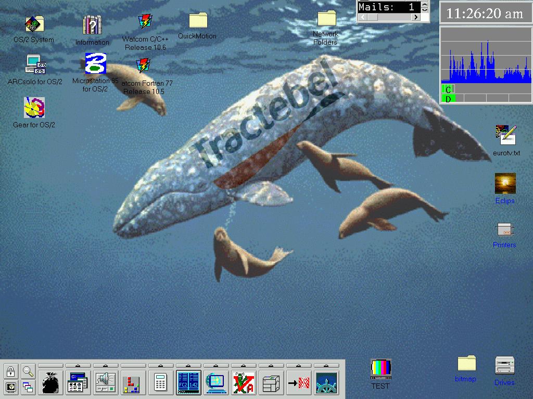Select the eurotv.txt file icon
Viewport: 533px width, 399px height.
506,136
